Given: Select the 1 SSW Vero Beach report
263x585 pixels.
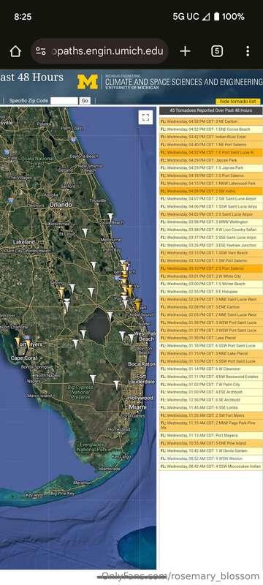Looking at the screenshot, I should 211,253.
